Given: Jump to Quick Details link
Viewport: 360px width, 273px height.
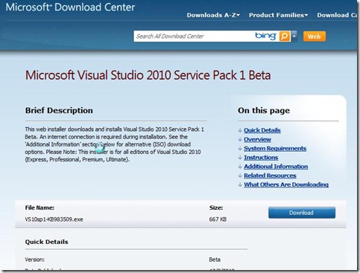Looking at the screenshot, I should (262, 130).
